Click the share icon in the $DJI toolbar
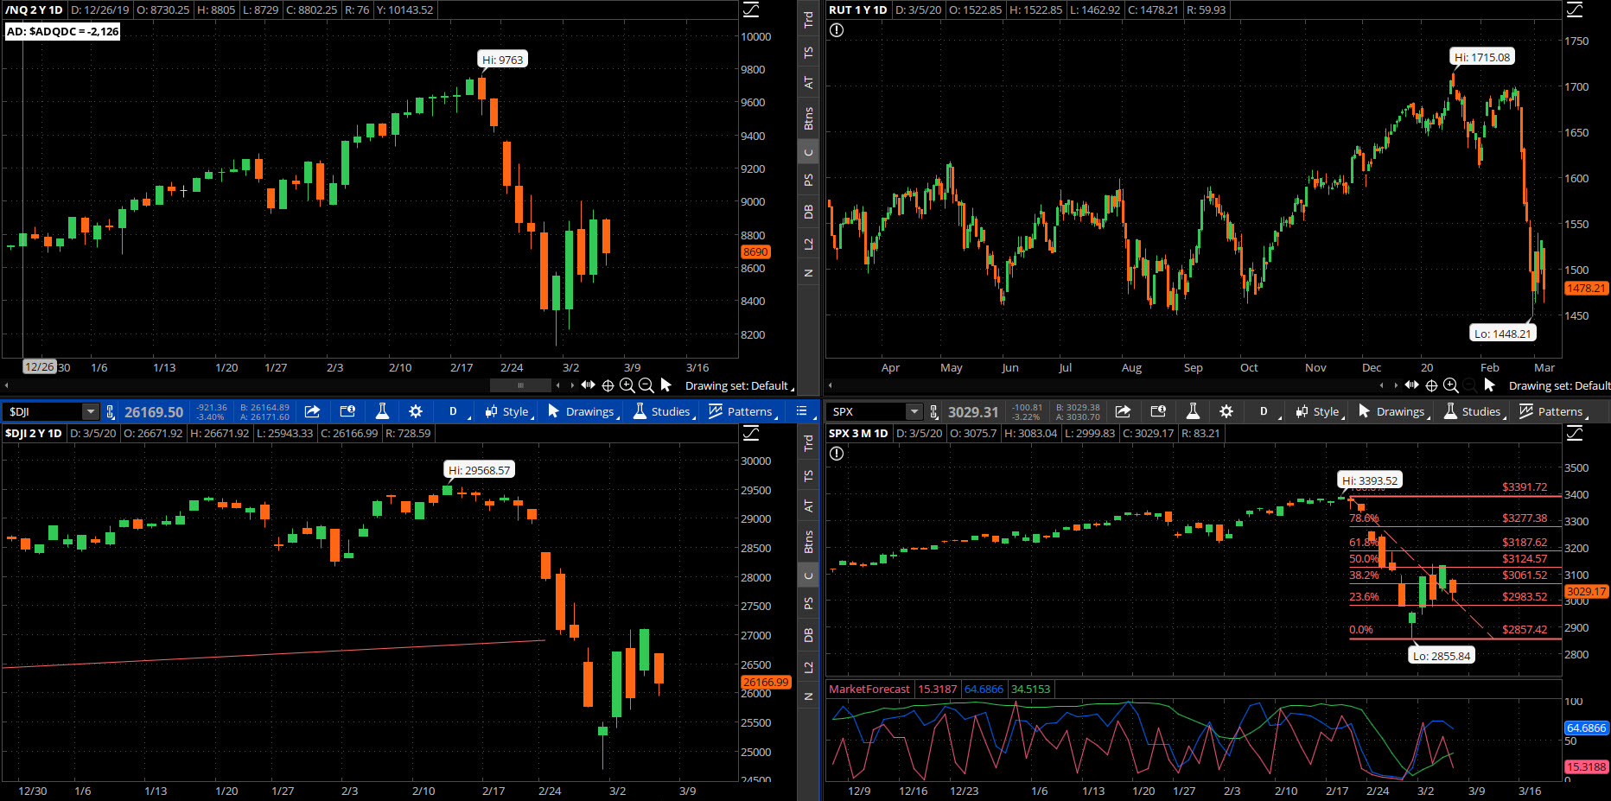Screen dimensions: 1611x801 click(x=312, y=411)
